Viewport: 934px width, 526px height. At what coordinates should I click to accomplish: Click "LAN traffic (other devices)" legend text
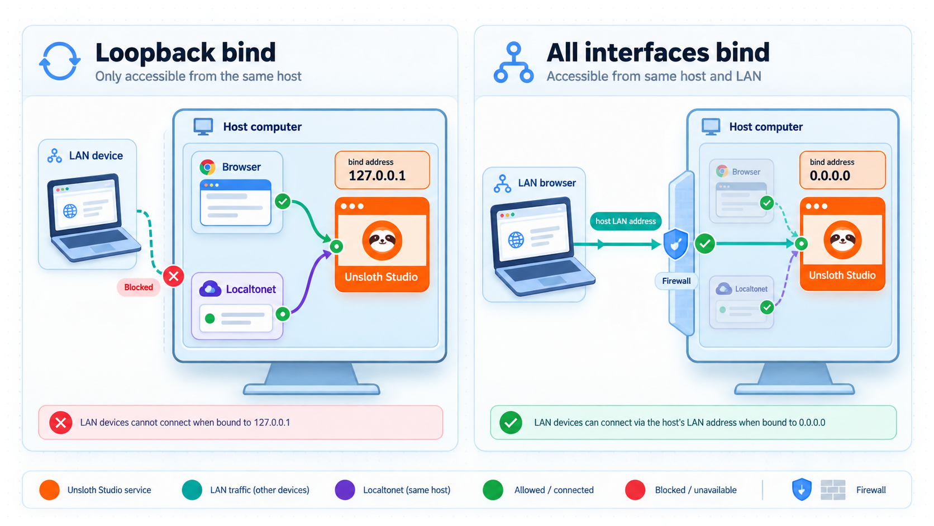260,490
